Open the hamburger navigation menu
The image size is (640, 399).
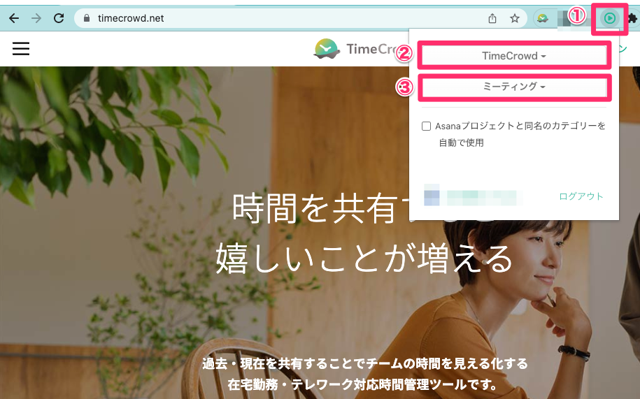(21, 48)
